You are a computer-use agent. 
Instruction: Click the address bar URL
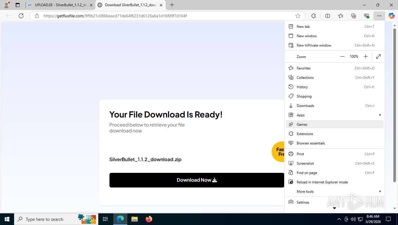click(x=115, y=16)
